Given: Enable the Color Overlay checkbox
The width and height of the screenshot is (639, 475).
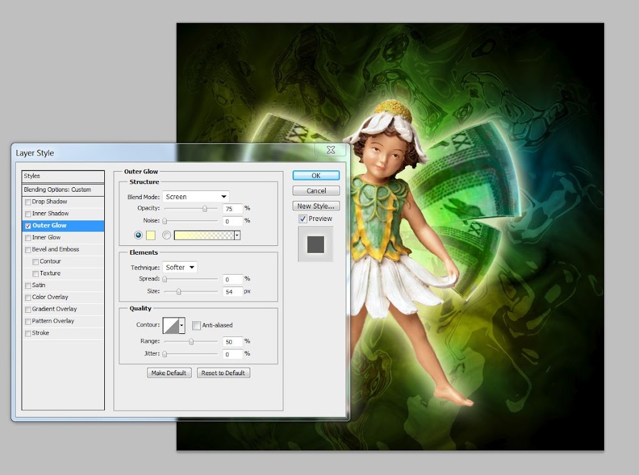Looking at the screenshot, I should coord(28,297).
